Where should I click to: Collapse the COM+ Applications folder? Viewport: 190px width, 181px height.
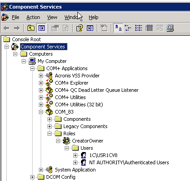pos(32,68)
